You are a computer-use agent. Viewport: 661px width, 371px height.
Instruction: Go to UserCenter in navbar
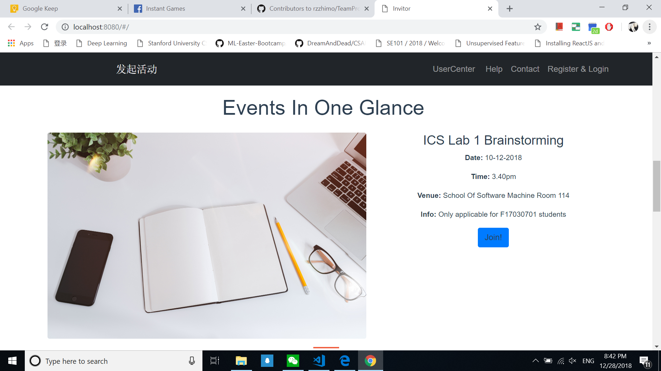click(453, 69)
